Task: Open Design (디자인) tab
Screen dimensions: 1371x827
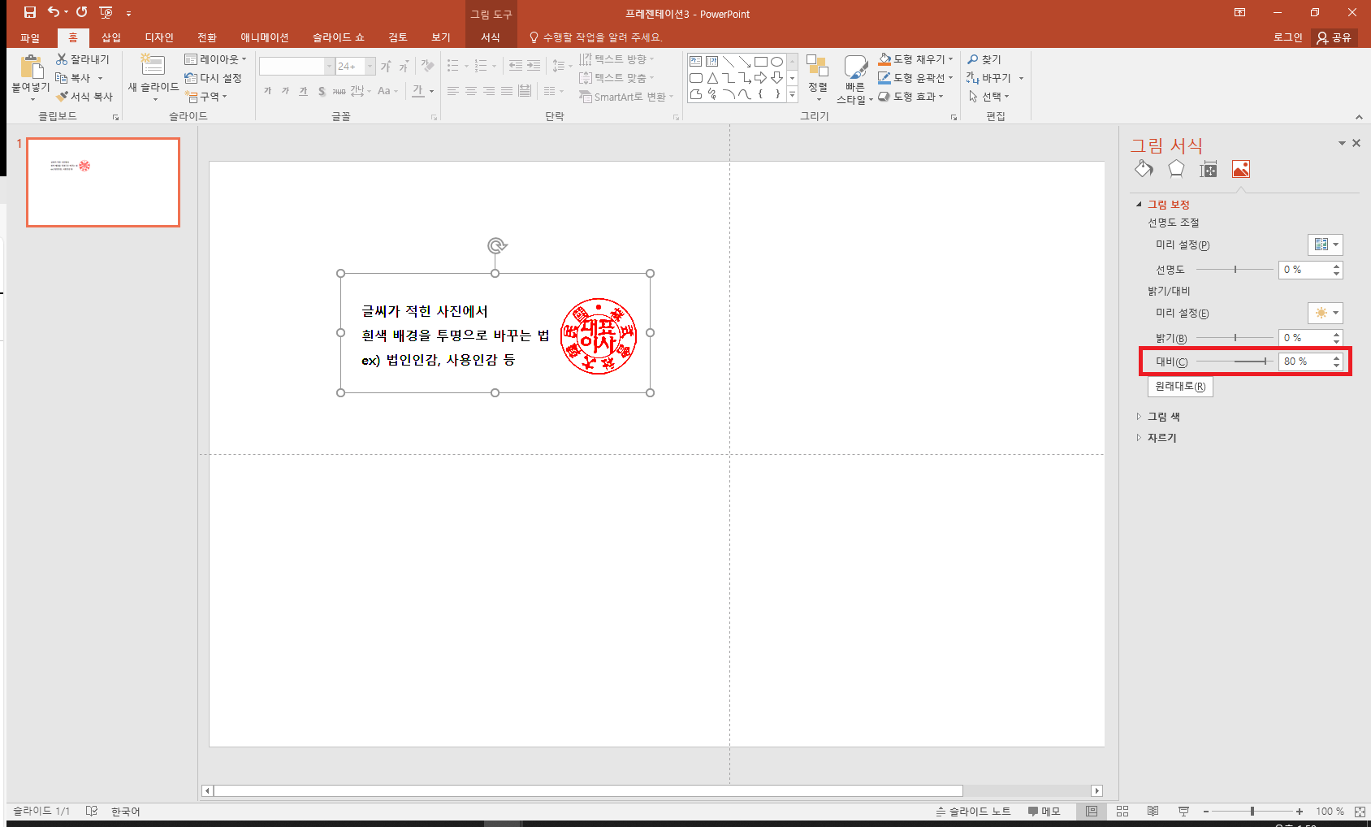Action: pos(159,37)
